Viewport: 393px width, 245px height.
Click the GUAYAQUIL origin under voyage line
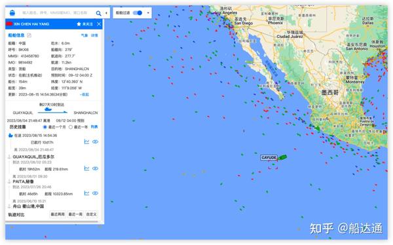23,113
